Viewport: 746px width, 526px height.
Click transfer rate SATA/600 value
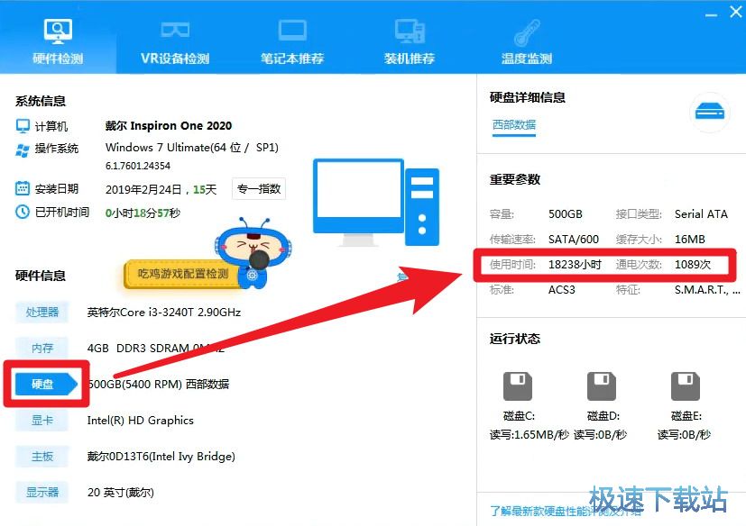[574, 240]
